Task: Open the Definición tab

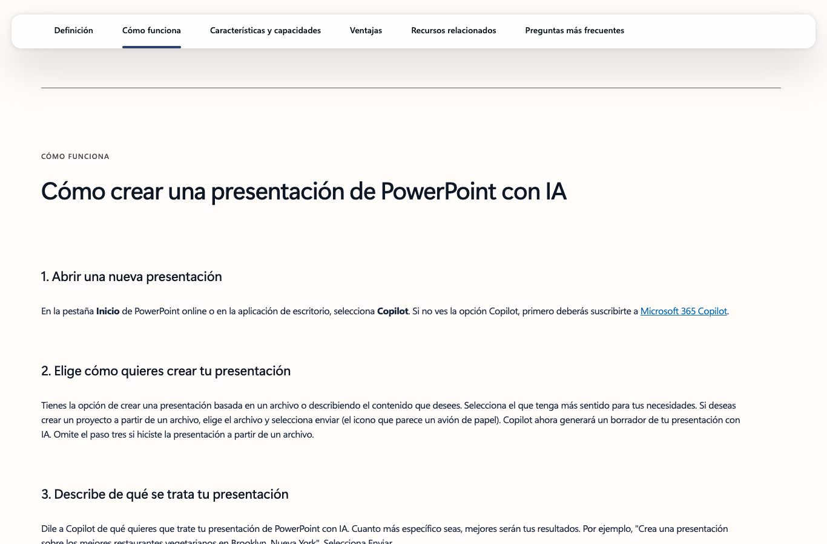Action: pos(73,30)
